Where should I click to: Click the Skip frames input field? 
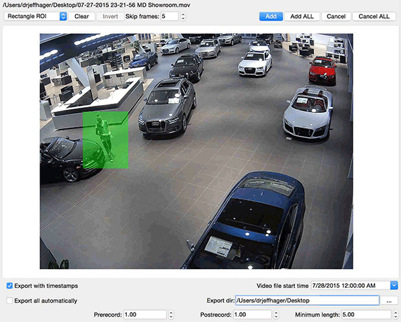[170, 16]
